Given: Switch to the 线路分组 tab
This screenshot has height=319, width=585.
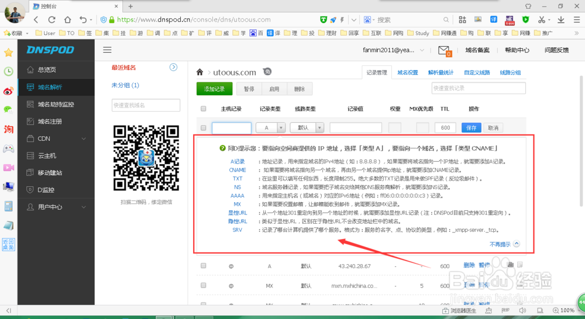Looking at the screenshot, I should (x=510, y=72).
